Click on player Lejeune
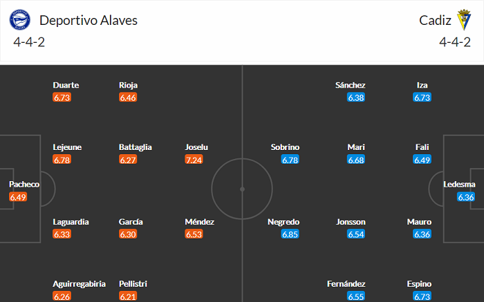Screen dimensions: 484x302 [68, 147]
